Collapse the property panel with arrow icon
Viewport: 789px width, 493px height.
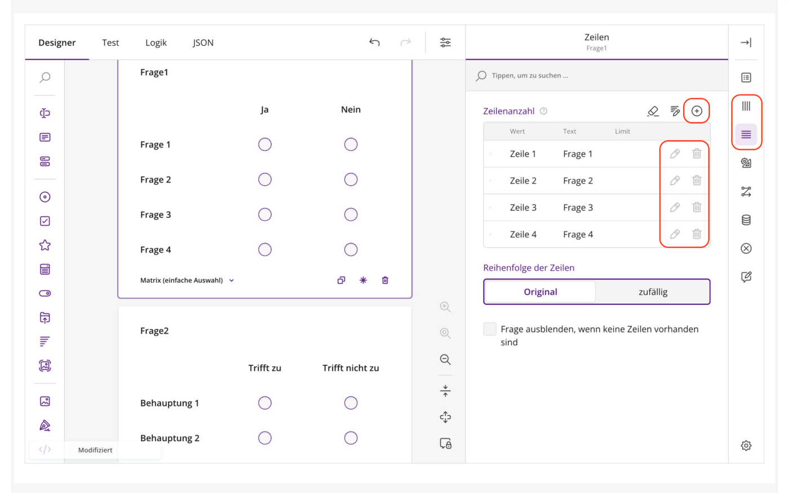tap(746, 42)
